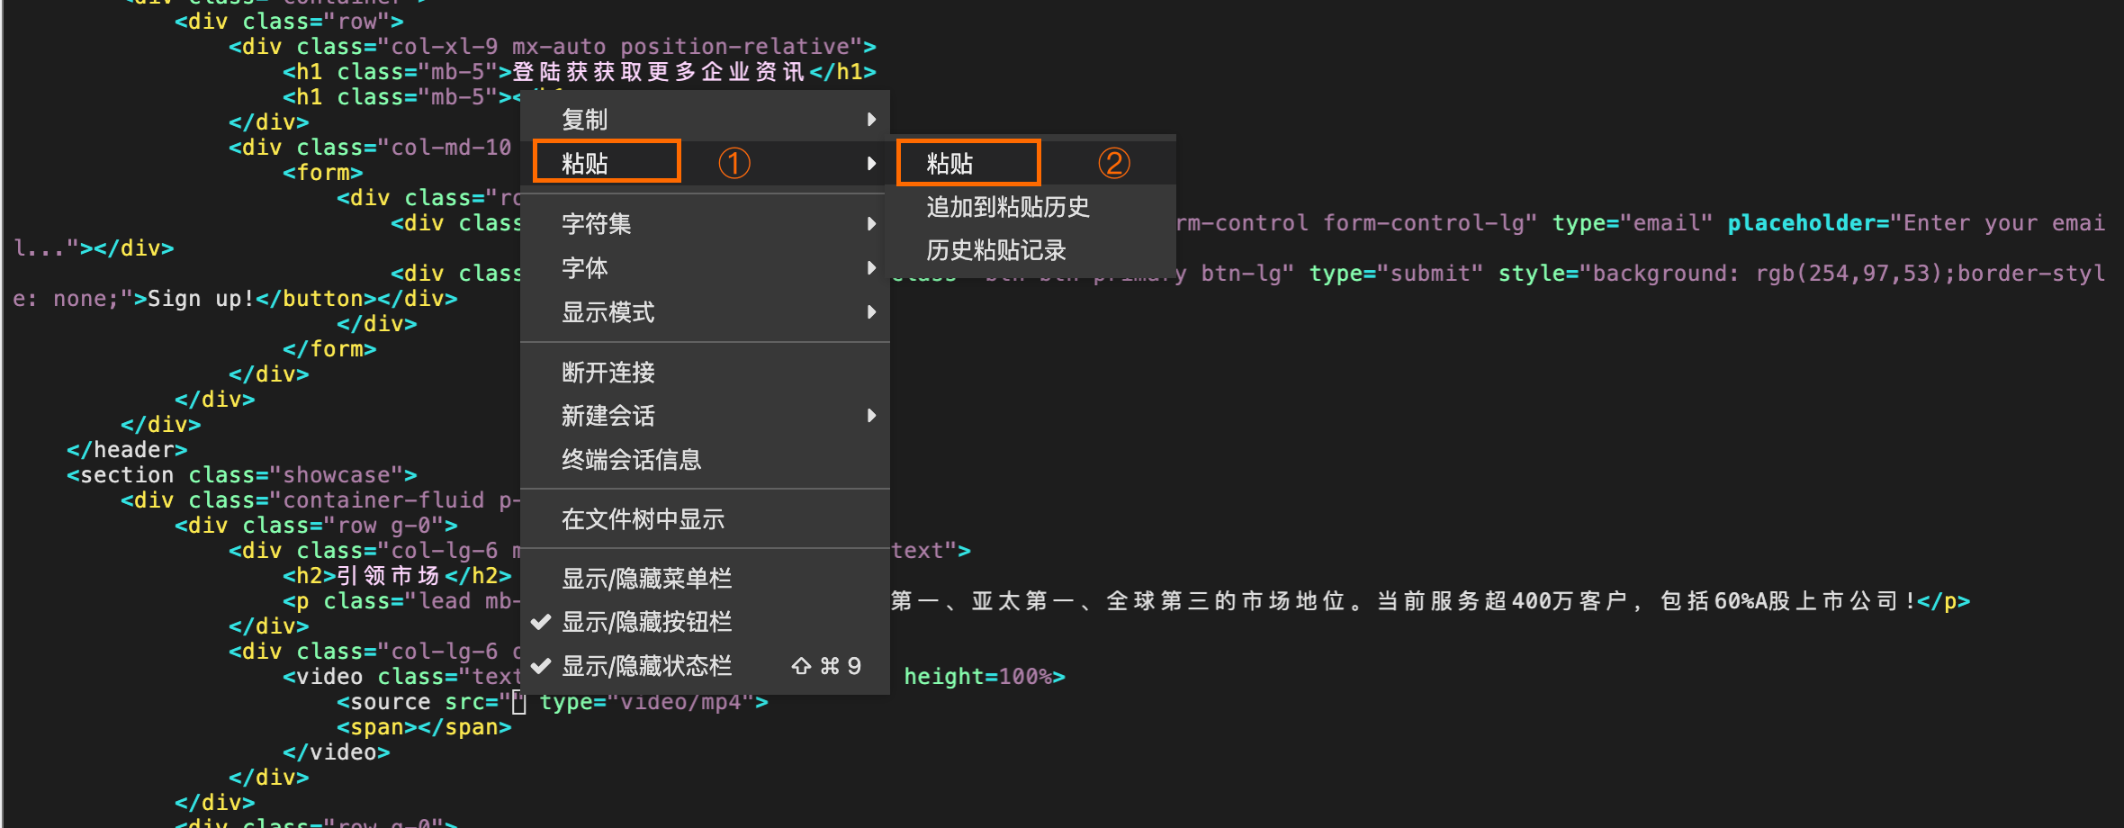
Task: Click the circled number 1 annotation
Action: point(733,163)
